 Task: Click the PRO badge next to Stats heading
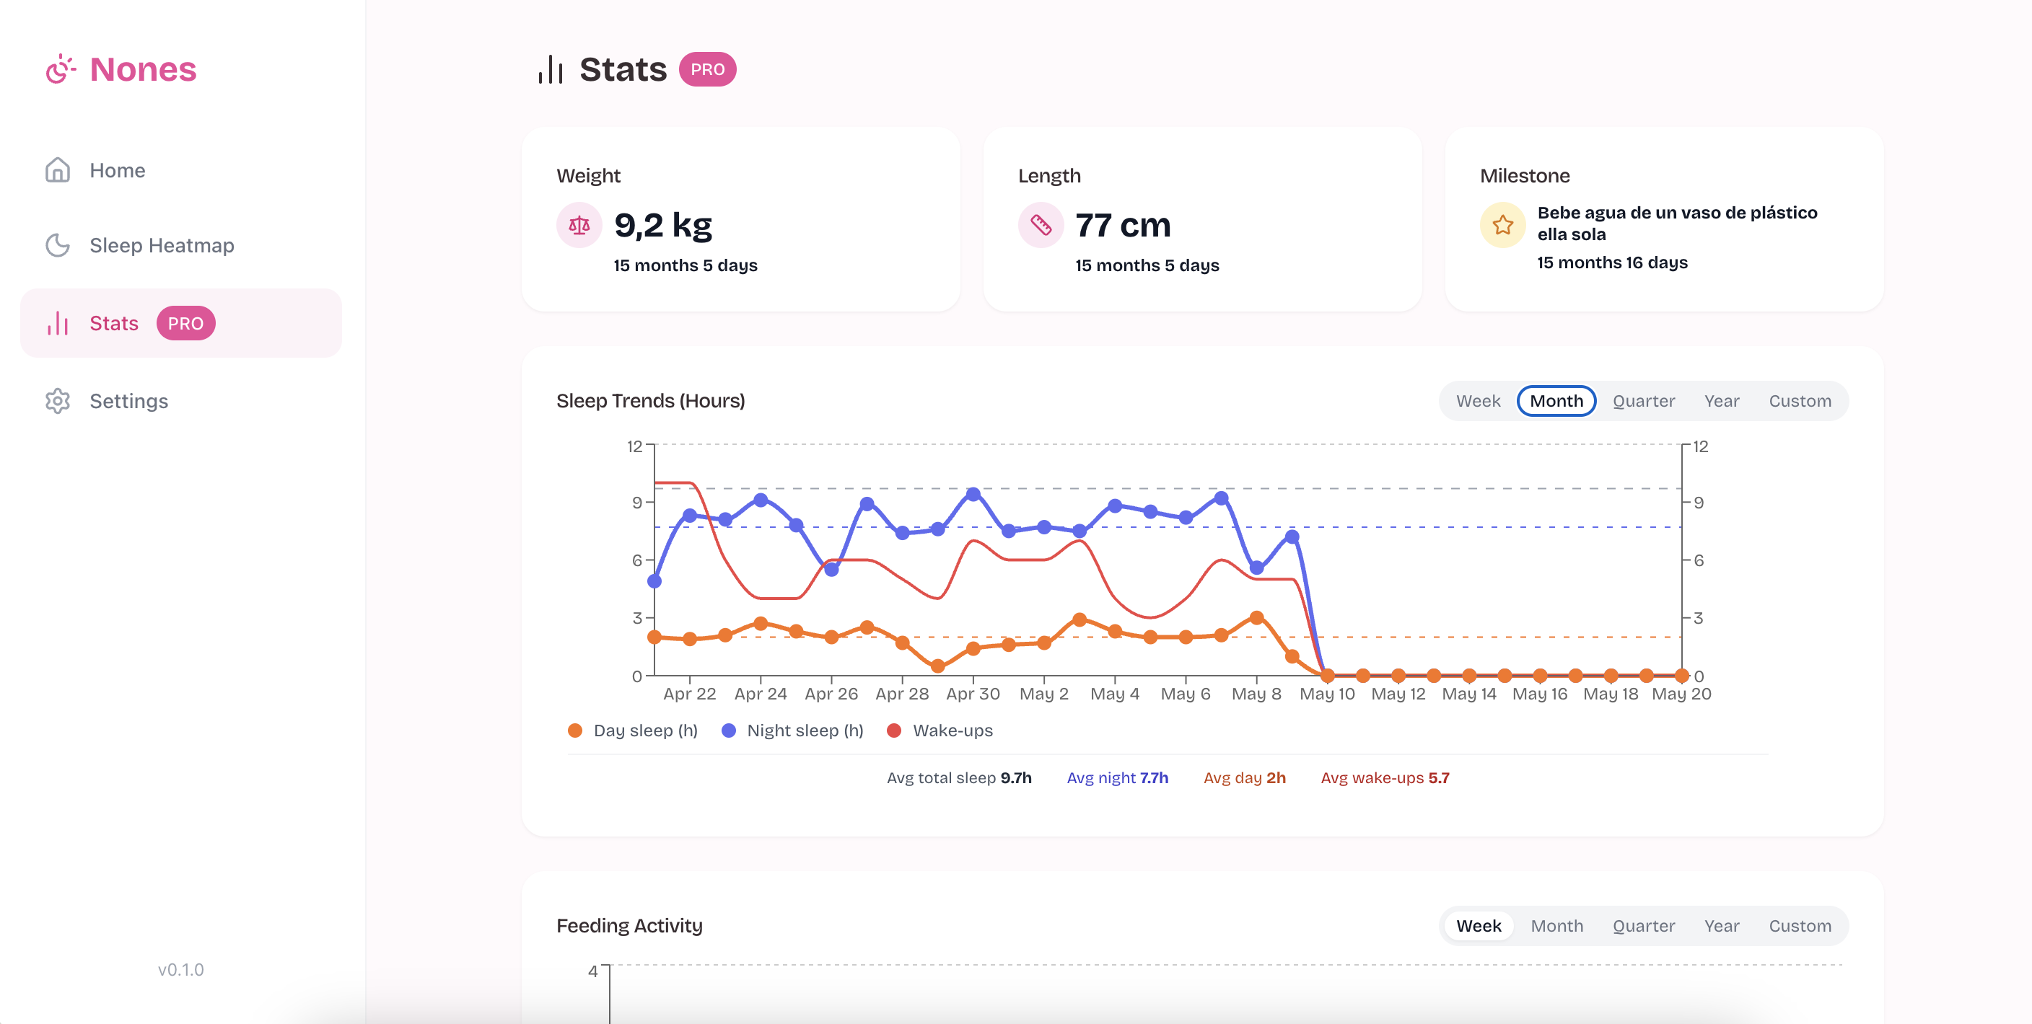[708, 69]
